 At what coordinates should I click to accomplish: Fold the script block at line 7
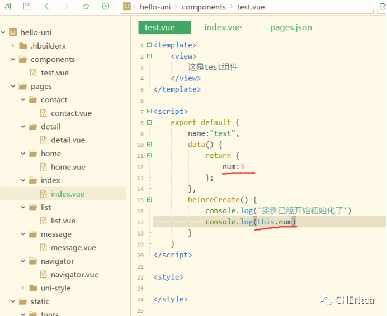point(149,112)
